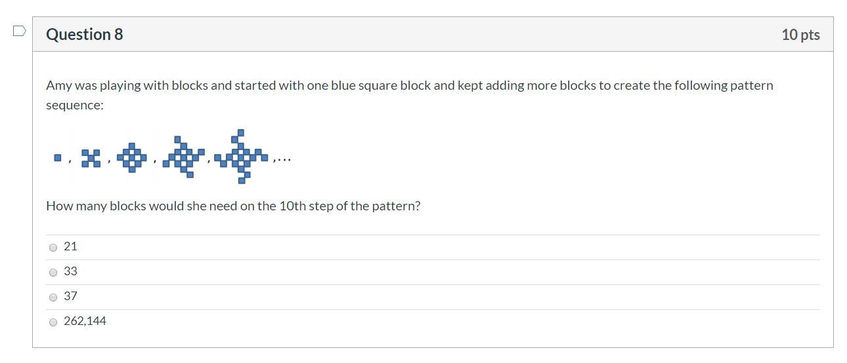This screenshot has width=847, height=363.
Task: Click the ellipsis after the pattern sequence
Action: 282,159
